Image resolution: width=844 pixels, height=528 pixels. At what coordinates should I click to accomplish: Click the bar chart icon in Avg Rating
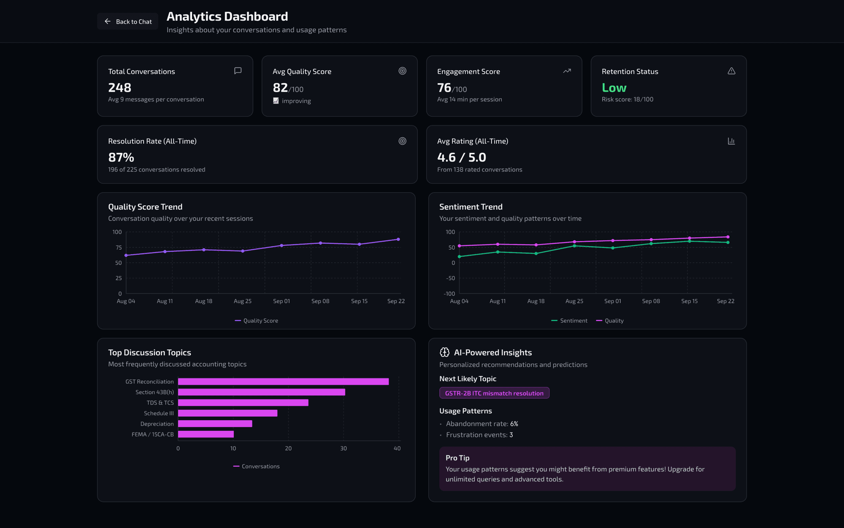[x=731, y=141]
